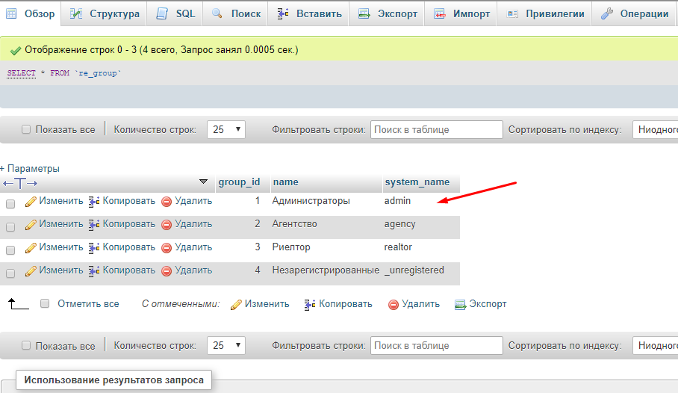Click the pencil edit icon for Администраторы row
Viewport: 678px width, 393px height.
point(31,202)
